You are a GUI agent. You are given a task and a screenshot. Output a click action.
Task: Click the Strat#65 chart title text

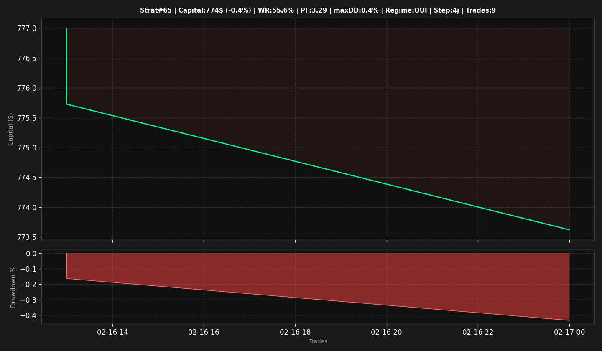[318, 10]
